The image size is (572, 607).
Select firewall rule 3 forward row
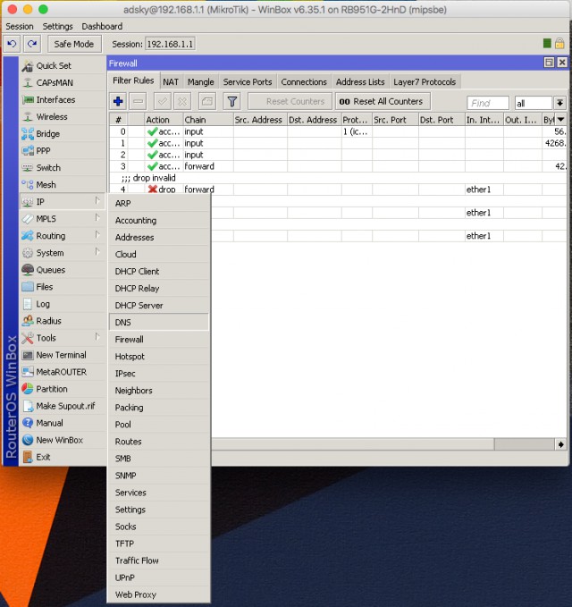click(338, 166)
